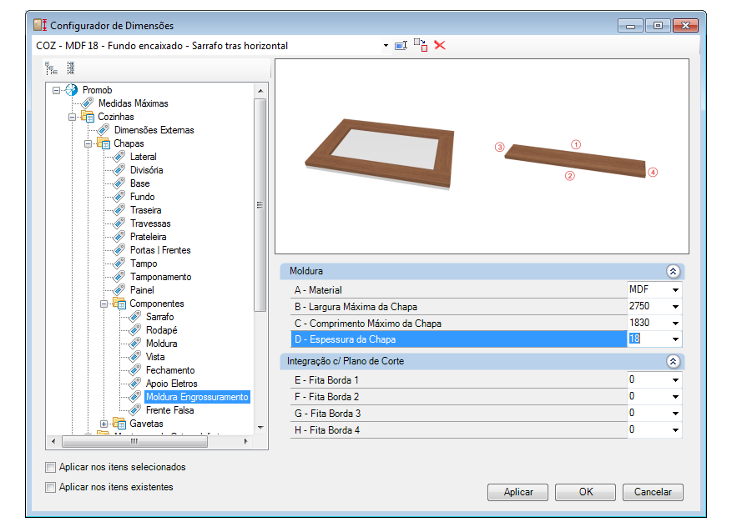Image resolution: width=747 pixels, height=527 pixels.
Task: Click the collapse tree icon above the tree
Action: [70, 68]
